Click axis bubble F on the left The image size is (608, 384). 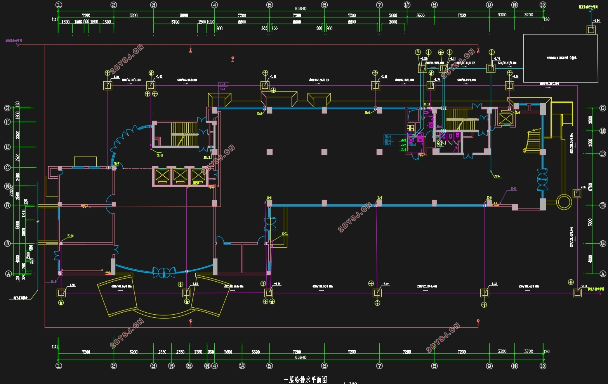[7, 122]
